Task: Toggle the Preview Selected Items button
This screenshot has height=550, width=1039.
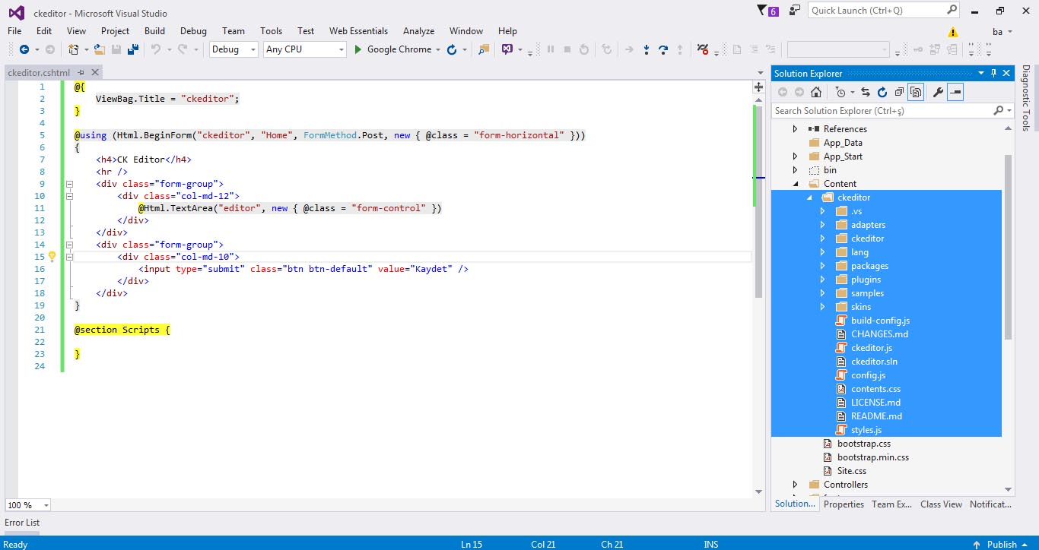Action: coord(955,92)
